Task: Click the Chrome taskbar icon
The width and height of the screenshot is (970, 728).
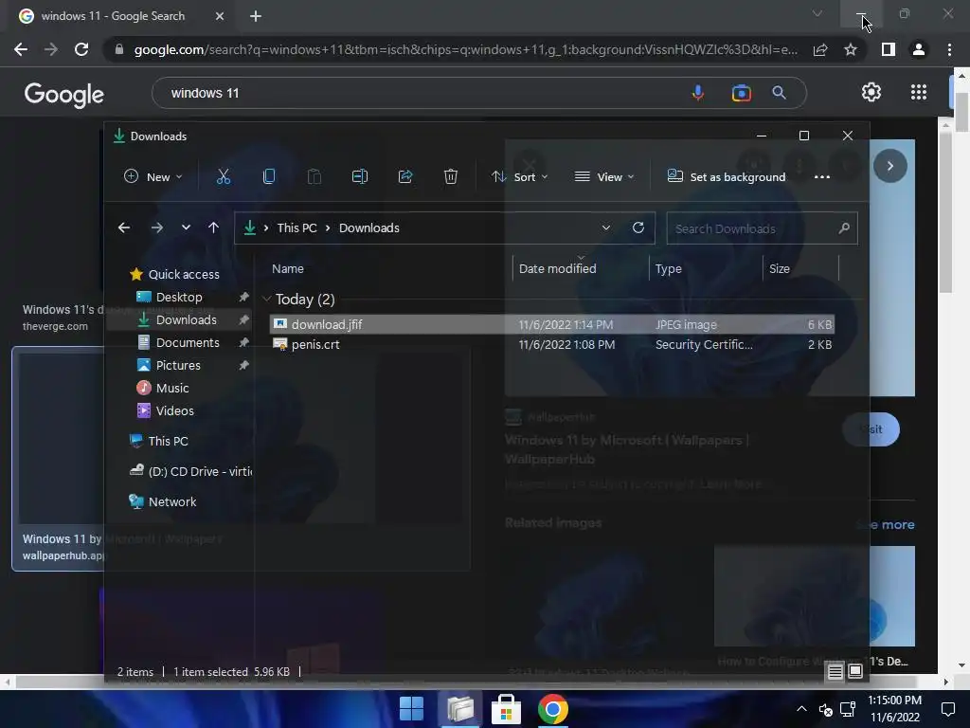Action: click(553, 709)
